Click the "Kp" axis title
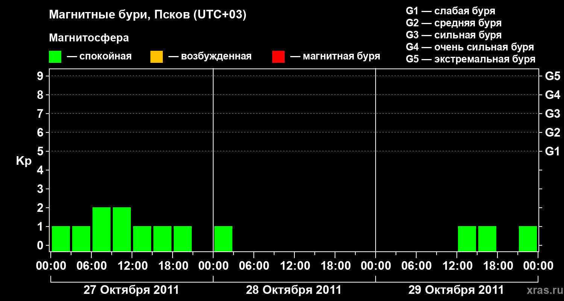 [24, 161]
